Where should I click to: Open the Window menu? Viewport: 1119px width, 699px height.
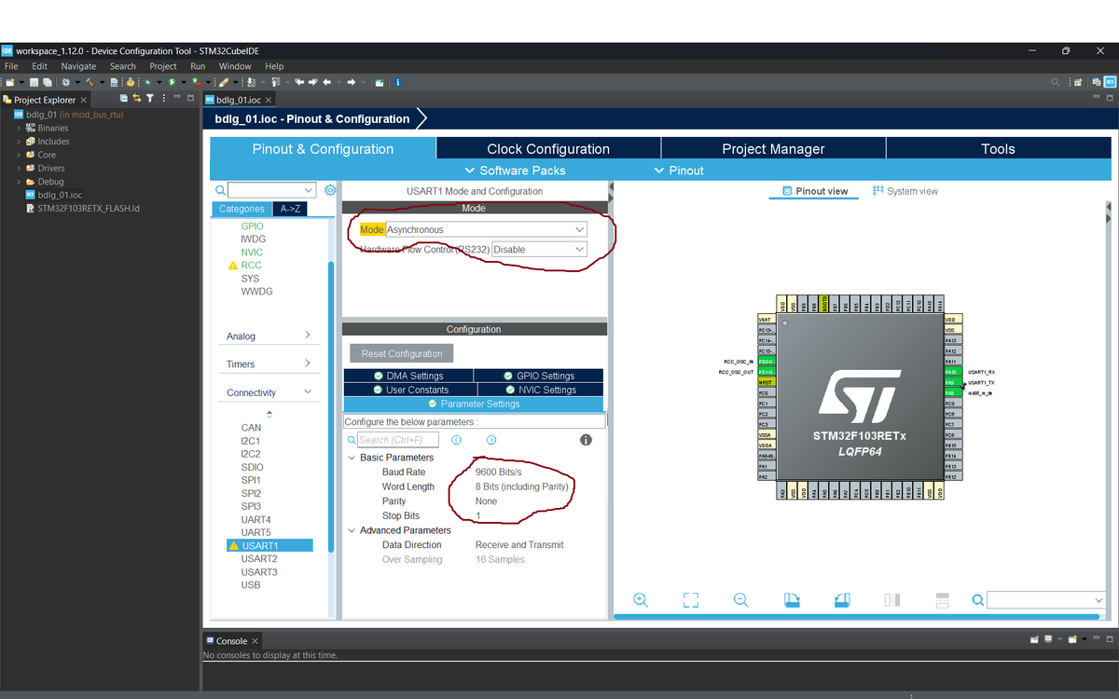tap(235, 66)
